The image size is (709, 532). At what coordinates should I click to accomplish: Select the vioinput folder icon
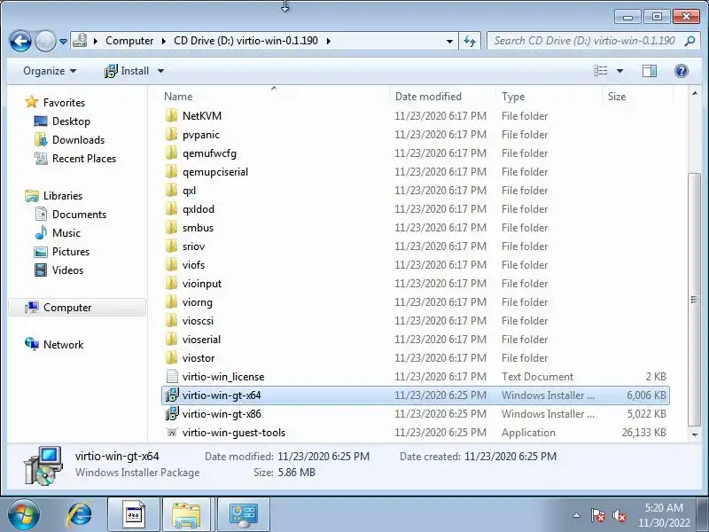coord(171,283)
